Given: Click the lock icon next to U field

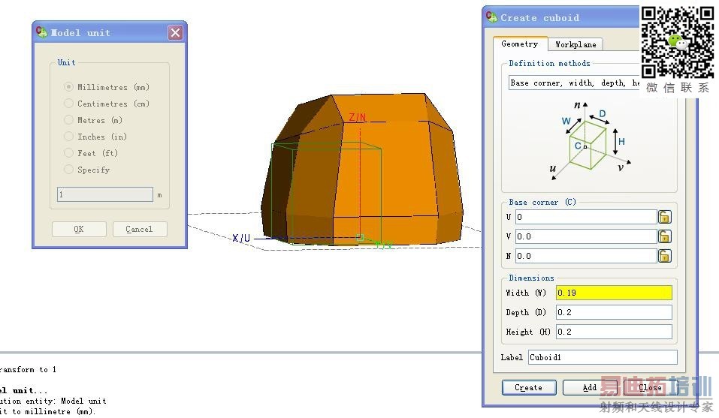Looking at the screenshot, I should point(664,217).
